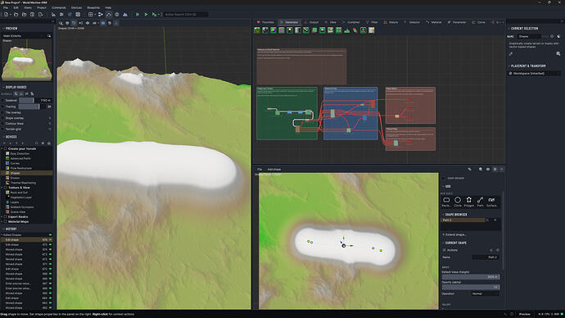Collapse the Display Guides section
This screenshot has height=318, width=565.
(3, 87)
